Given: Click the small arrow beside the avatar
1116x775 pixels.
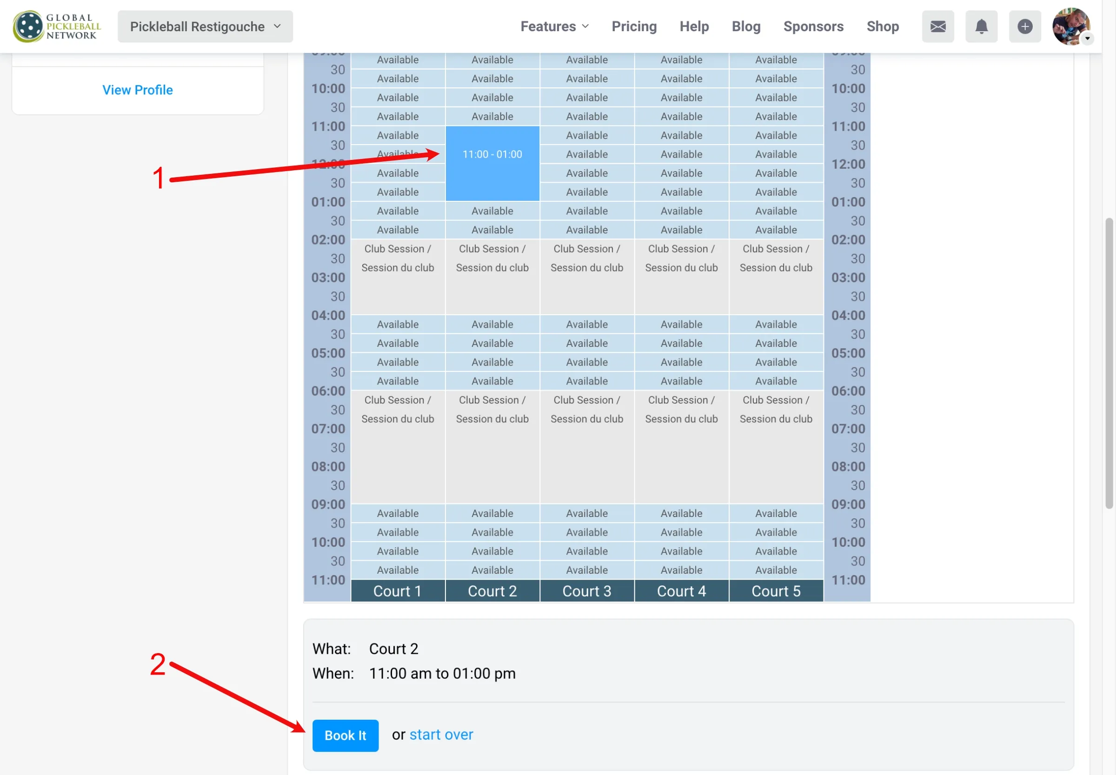Looking at the screenshot, I should pos(1087,39).
